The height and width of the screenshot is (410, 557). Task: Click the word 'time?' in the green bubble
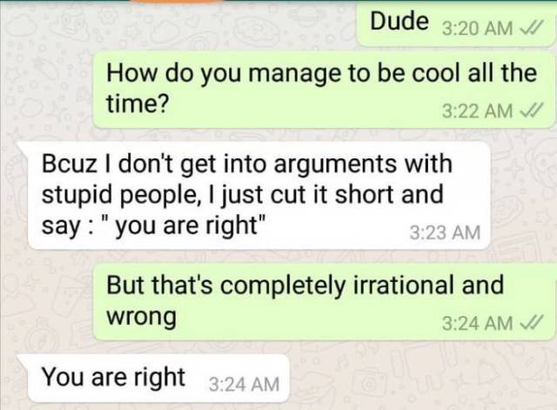pos(138,104)
